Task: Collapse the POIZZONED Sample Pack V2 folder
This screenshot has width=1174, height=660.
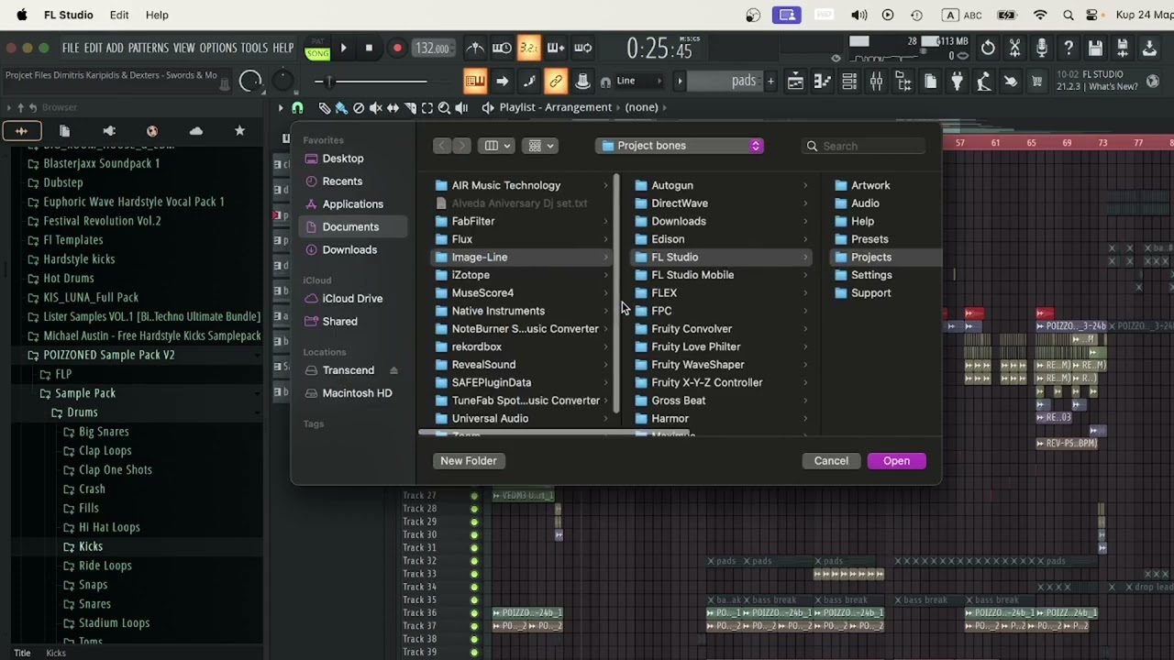Action: tap(108, 355)
